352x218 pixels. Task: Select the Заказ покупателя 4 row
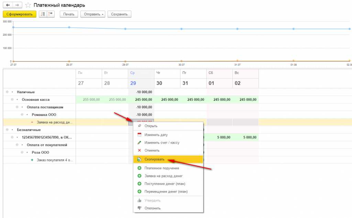(x=55, y=160)
